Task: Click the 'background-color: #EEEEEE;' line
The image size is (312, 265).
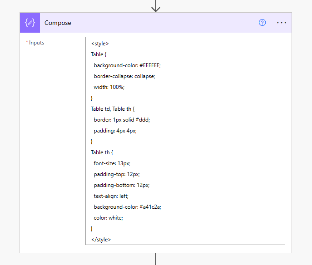Action: pyautogui.click(x=127, y=65)
